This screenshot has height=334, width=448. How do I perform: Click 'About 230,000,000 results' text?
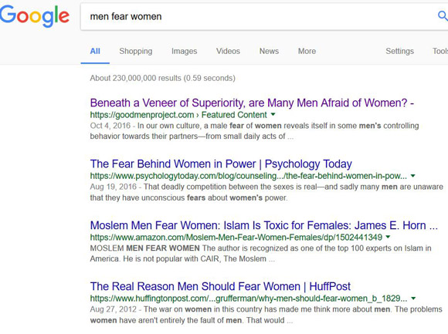(x=162, y=78)
